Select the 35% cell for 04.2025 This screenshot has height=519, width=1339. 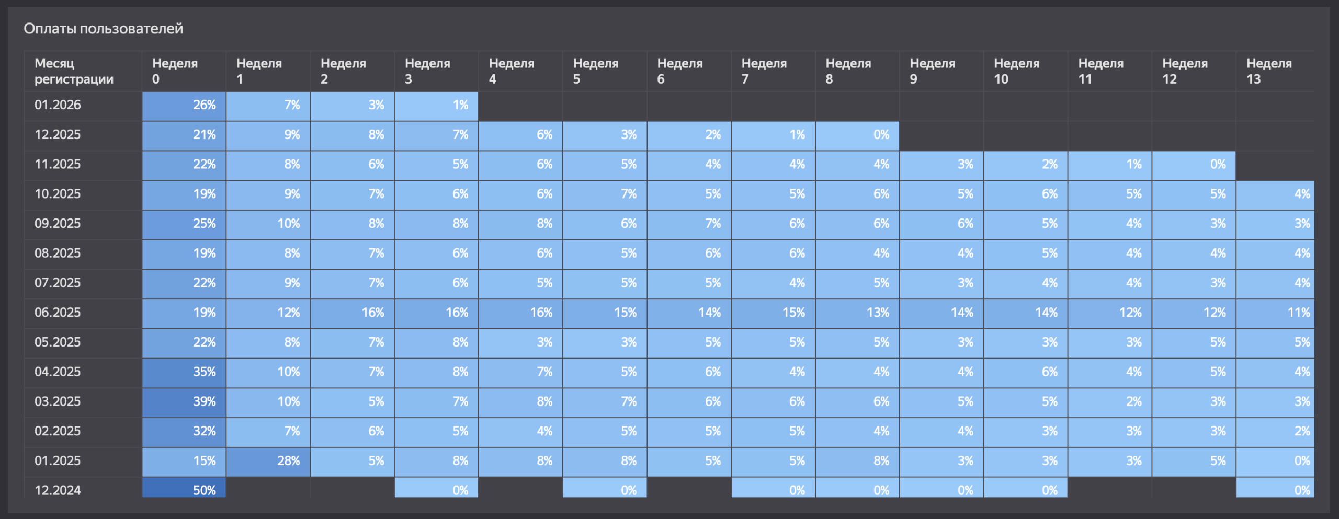tap(184, 372)
